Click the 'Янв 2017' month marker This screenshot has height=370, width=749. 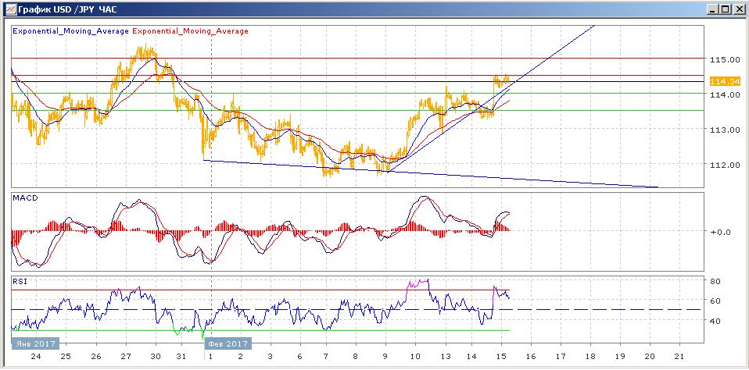click(34, 343)
